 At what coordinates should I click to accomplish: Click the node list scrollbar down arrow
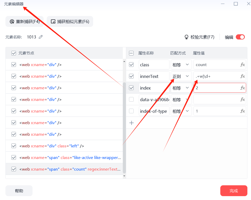[124, 176]
